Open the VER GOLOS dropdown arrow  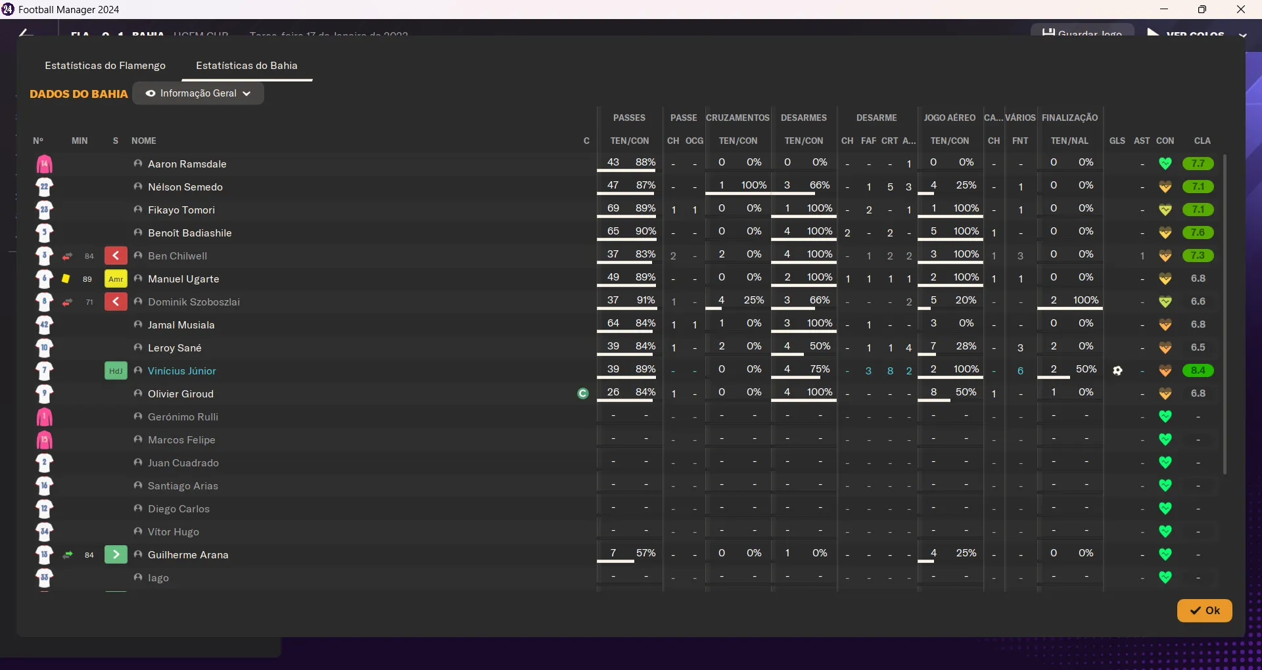coord(1242,34)
